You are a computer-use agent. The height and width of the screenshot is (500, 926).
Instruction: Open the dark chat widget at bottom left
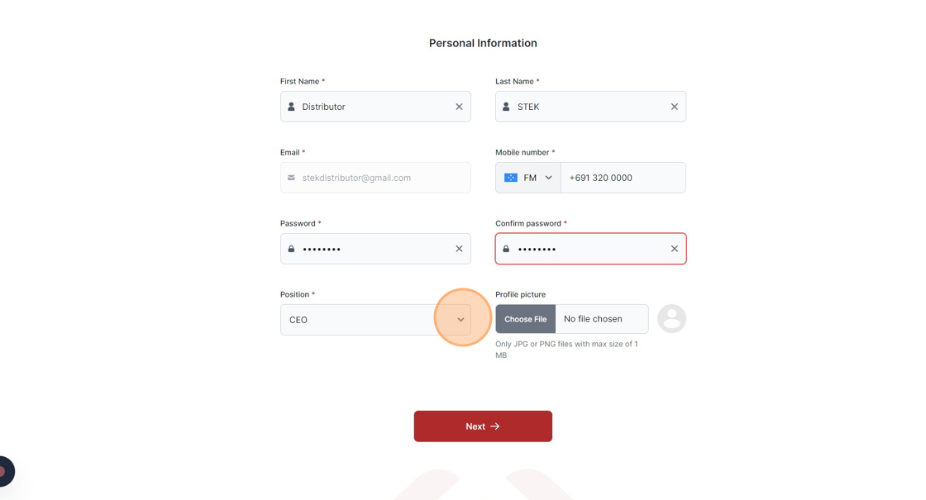pyautogui.click(x=6, y=471)
